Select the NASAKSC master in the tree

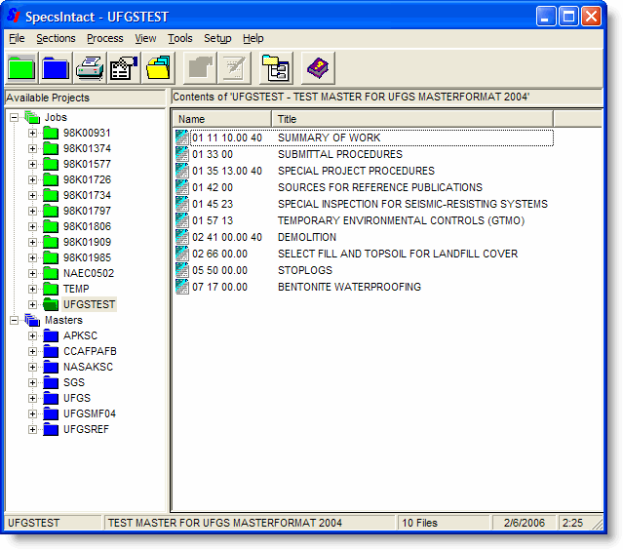[x=88, y=367]
